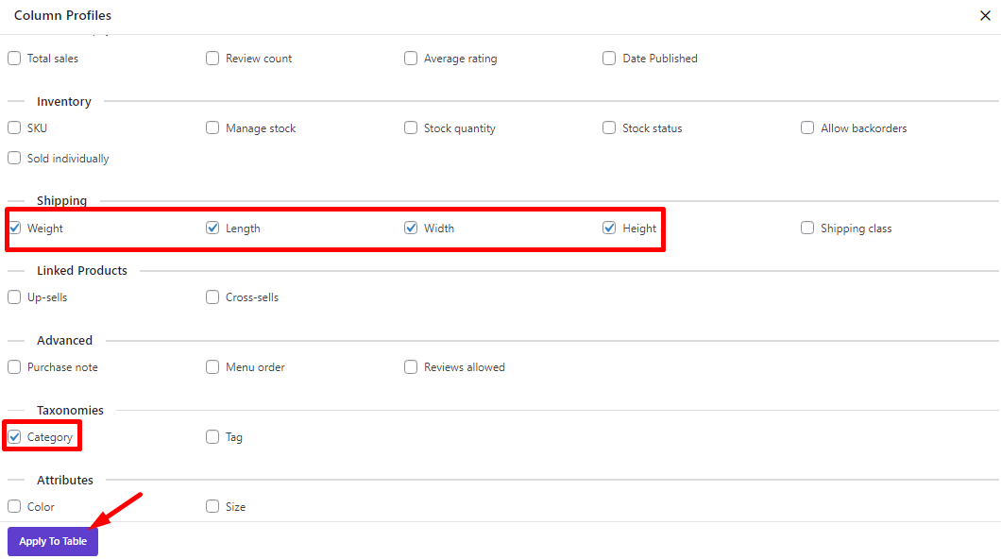Enable Stock quantity column

pyautogui.click(x=411, y=127)
